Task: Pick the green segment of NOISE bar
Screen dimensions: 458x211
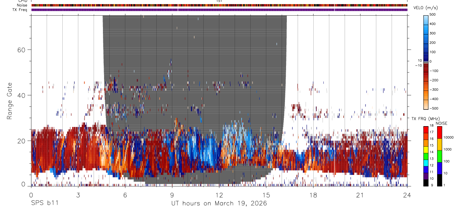Action: coord(440,156)
